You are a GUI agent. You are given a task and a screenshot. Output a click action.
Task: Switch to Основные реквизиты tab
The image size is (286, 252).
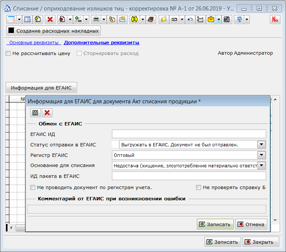tap(34, 43)
